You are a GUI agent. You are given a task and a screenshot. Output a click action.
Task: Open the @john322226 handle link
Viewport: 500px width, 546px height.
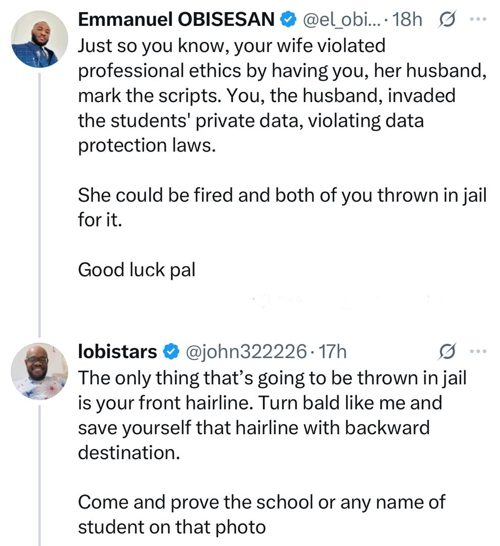pyautogui.click(x=247, y=351)
